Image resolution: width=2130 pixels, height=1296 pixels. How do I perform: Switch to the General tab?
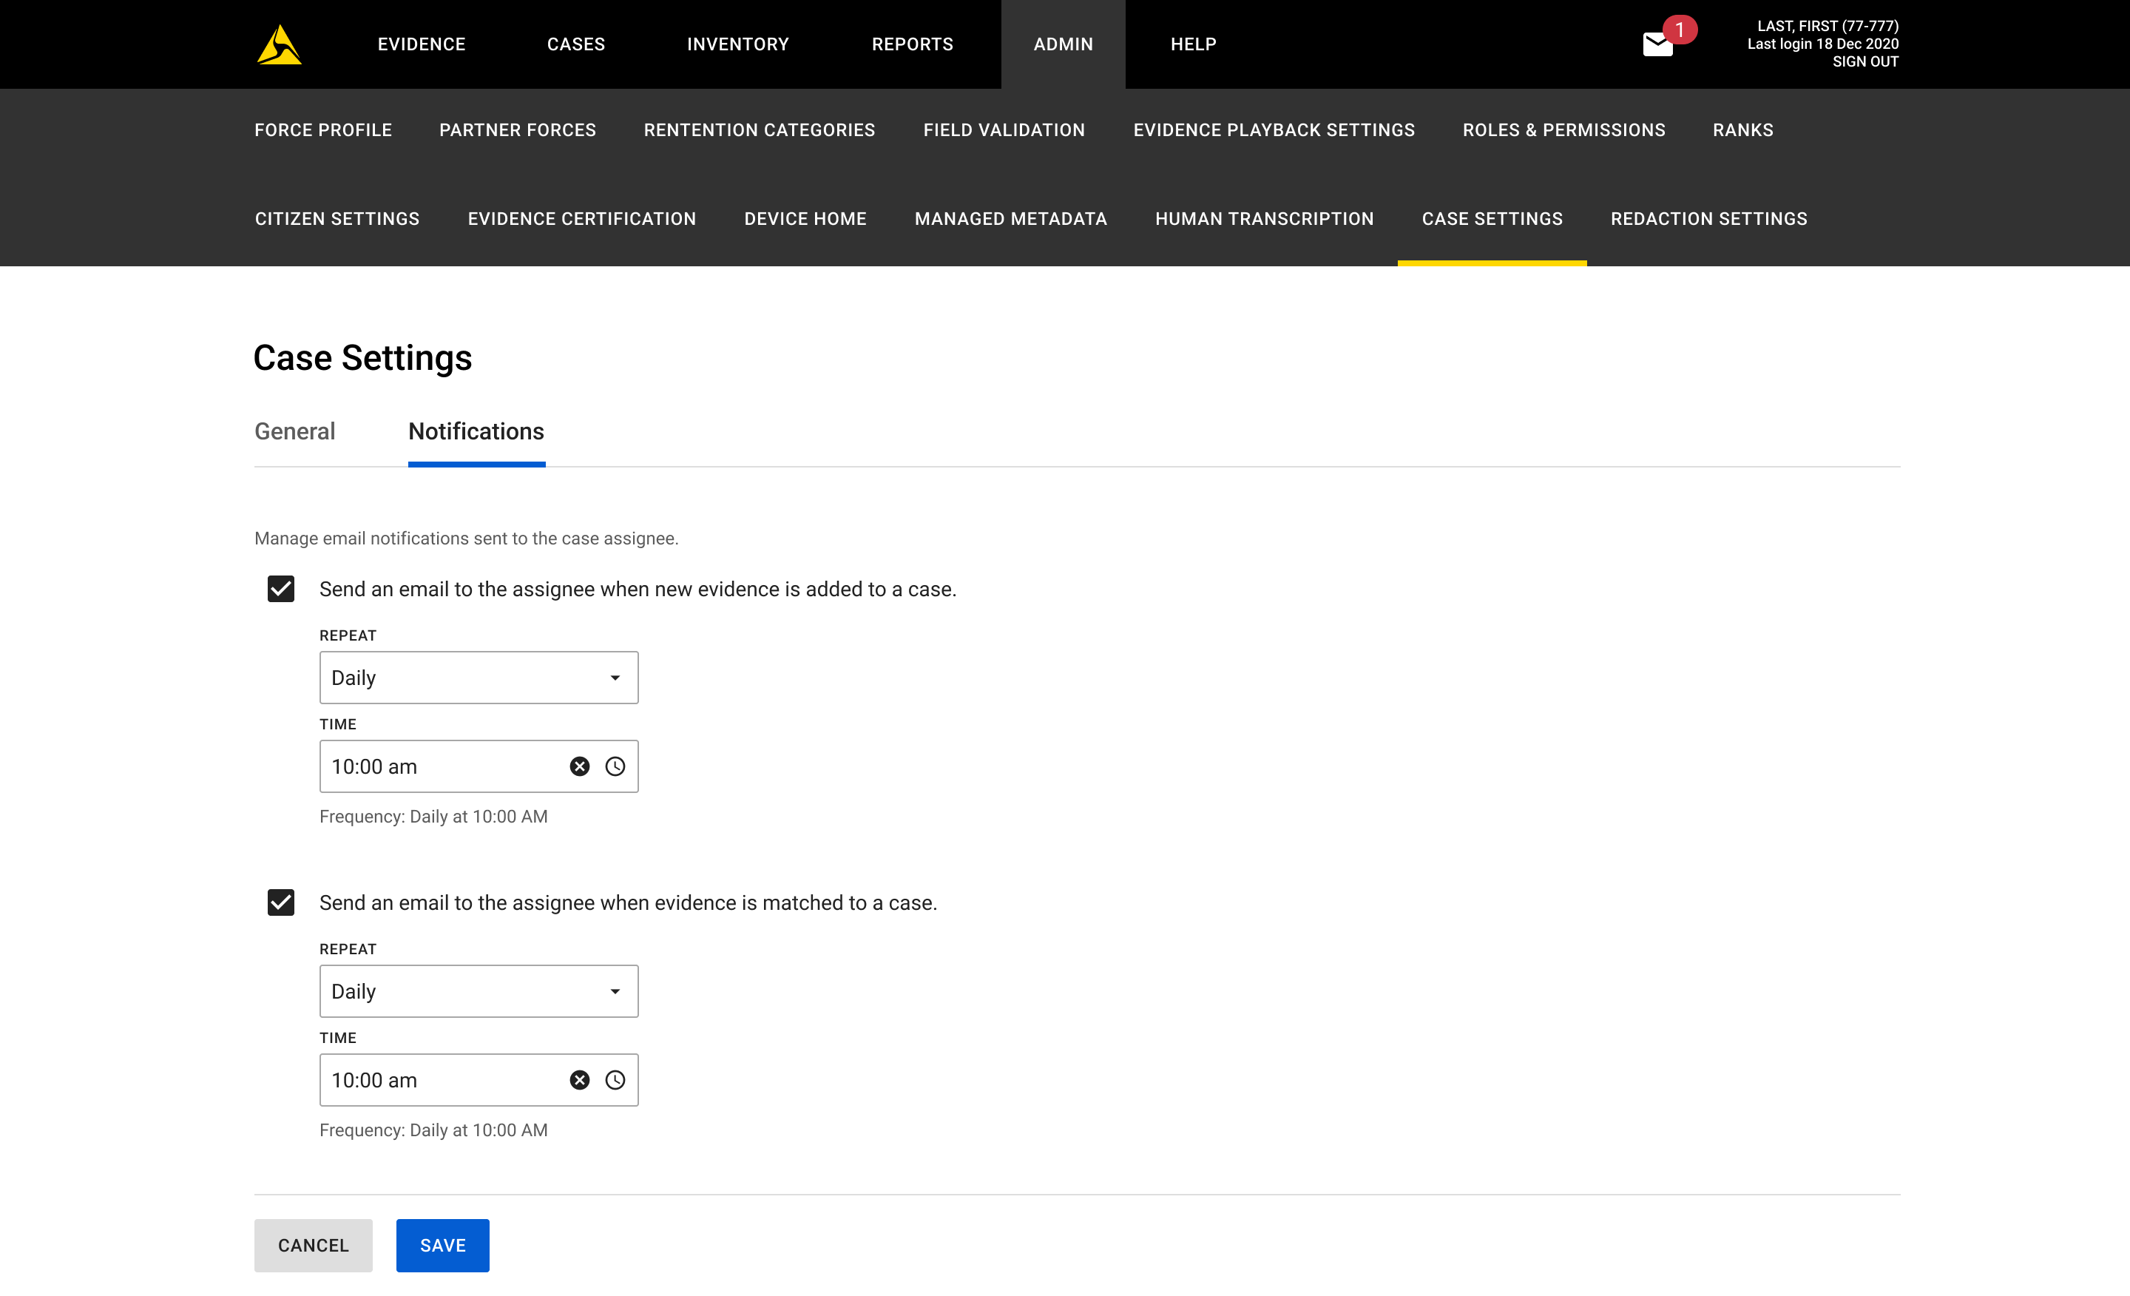point(294,431)
